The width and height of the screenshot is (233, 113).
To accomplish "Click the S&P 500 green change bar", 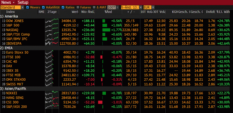I will tap(105, 26).
